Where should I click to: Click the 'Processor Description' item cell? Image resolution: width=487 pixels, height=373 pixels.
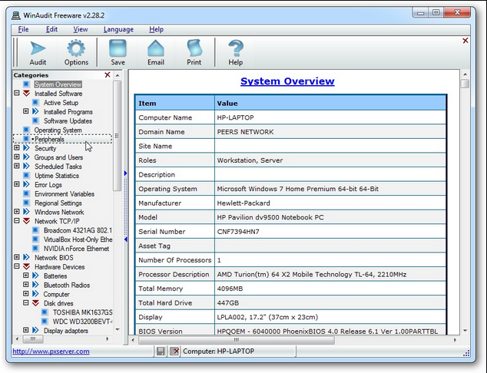[175, 274]
